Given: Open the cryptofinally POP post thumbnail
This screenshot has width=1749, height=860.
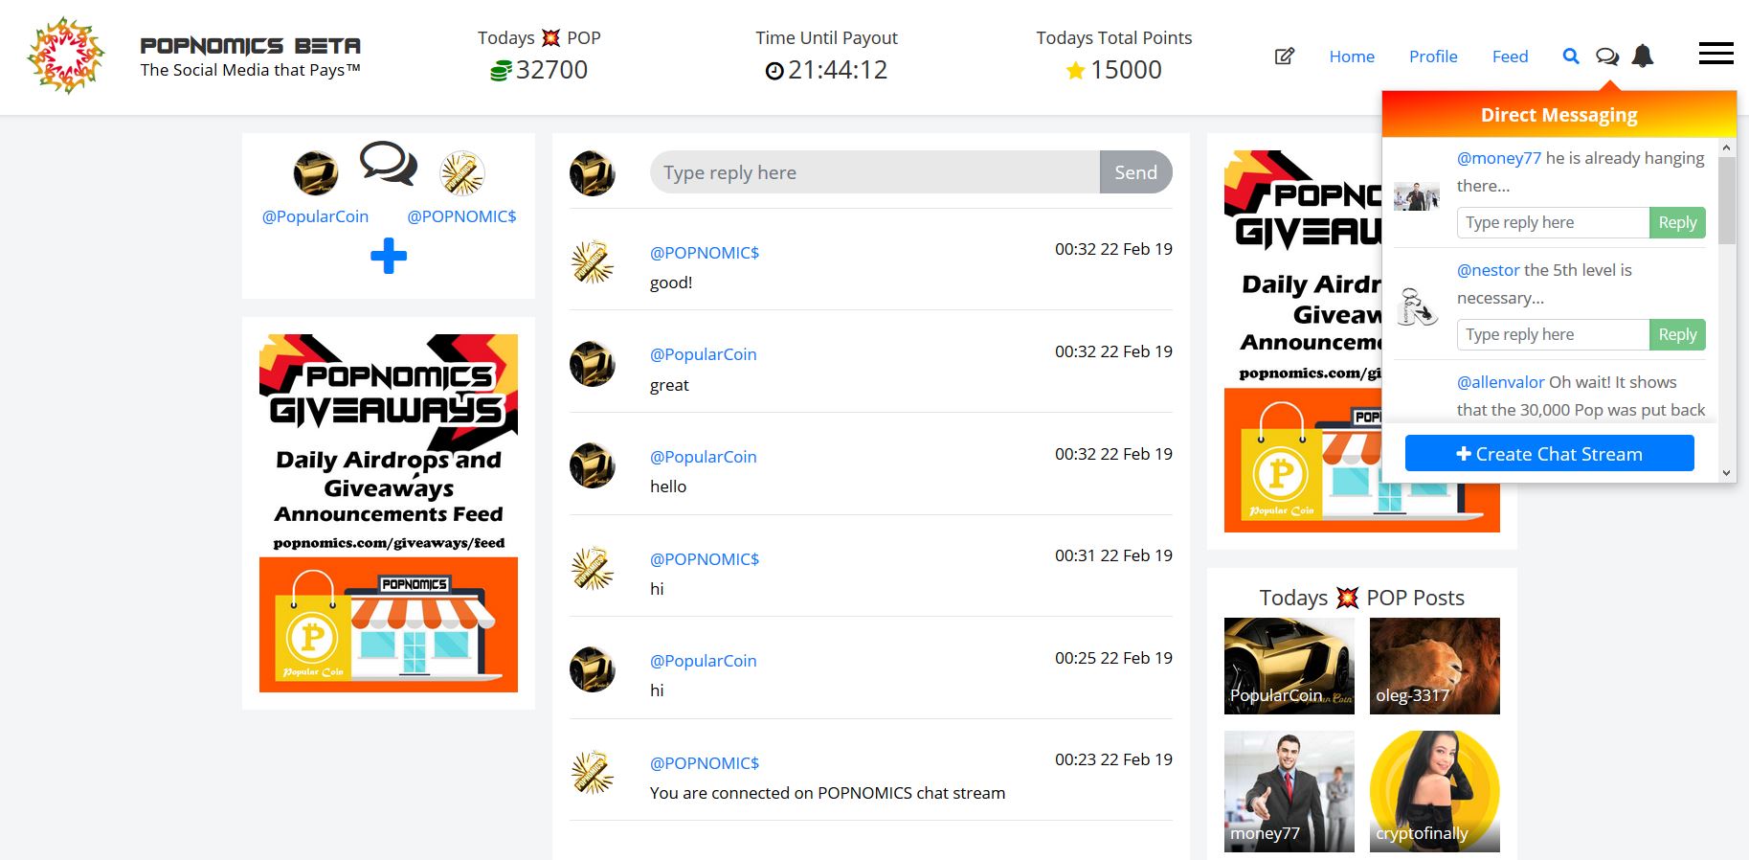Looking at the screenshot, I should click(1434, 791).
